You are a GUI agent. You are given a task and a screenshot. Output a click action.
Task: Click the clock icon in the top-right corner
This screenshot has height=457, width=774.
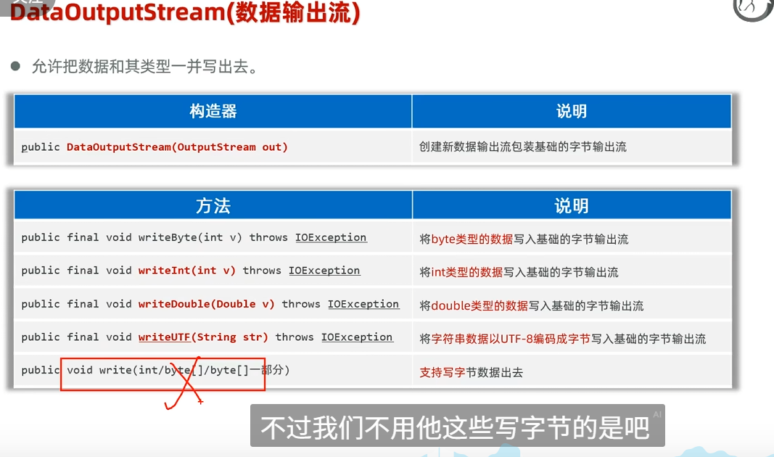tap(753, 9)
